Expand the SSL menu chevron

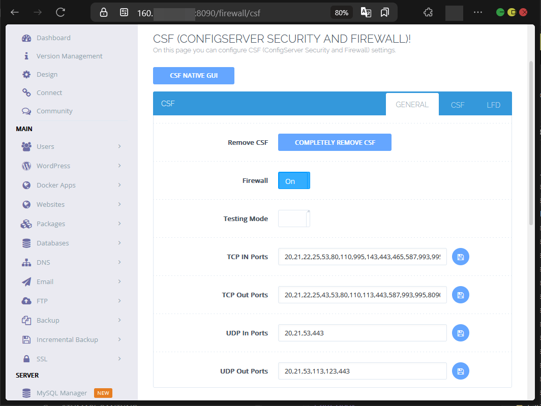pos(119,359)
